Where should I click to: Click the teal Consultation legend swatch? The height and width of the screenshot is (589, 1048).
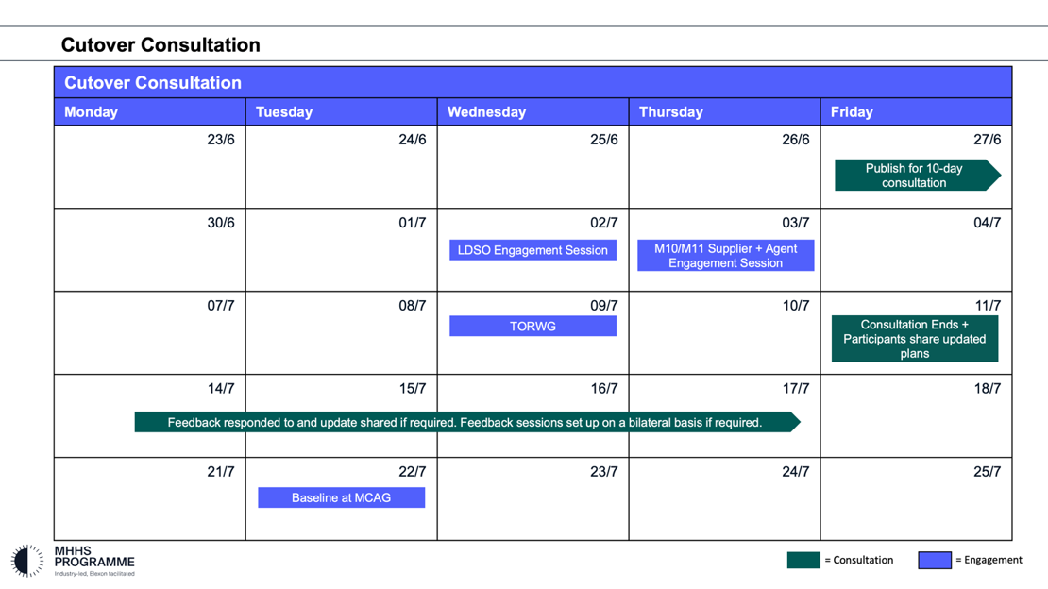[x=803, y=560]
